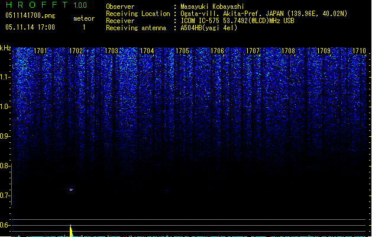
Task: Click the 1705 time marker
Action: (x=182, y=51)
